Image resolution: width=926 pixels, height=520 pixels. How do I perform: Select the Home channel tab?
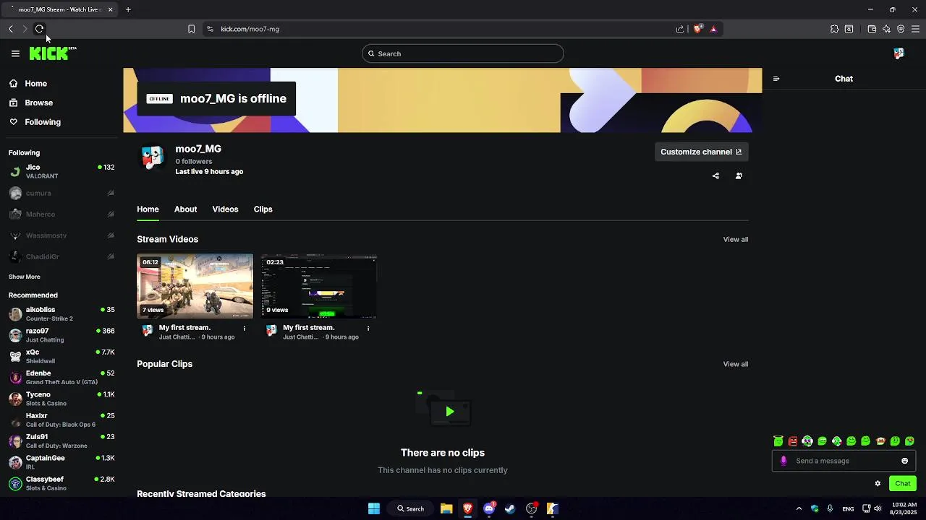[148, 209]
